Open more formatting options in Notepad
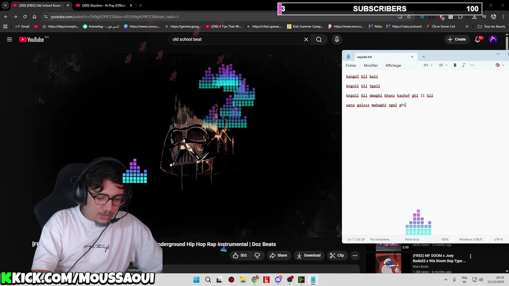509x286 pixels. (472, 65)
